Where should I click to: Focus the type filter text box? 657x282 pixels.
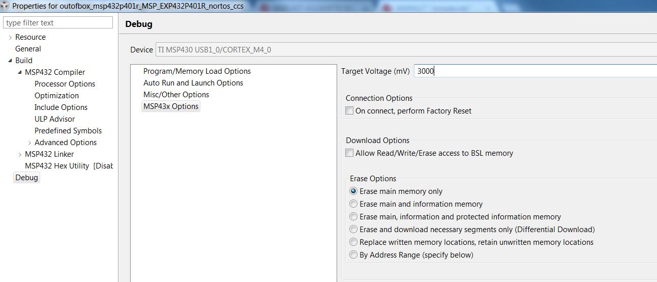[x=58, y=22]
